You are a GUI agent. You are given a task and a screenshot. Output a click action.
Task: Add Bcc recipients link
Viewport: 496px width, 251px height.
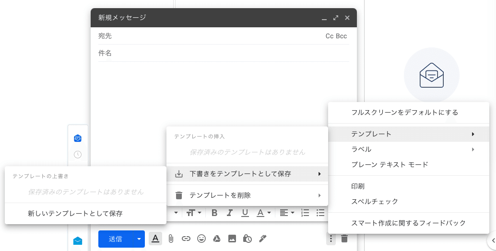pyautogui.click(x=342, y=36)
